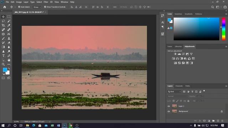
Task: Click the Share image icon
Action: point(225,7)
